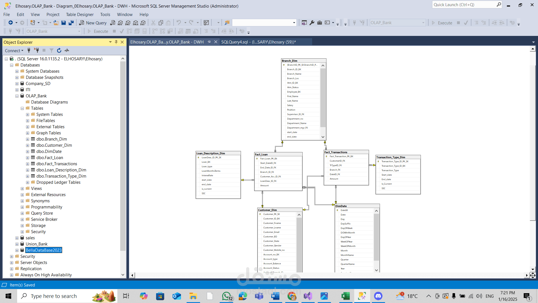Expand the dbo.Branch_Dim table node
This screenshot has height=303, width=538.
27,139
